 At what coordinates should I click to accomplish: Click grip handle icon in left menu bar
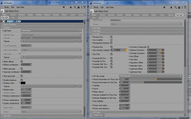coord(2,7)
